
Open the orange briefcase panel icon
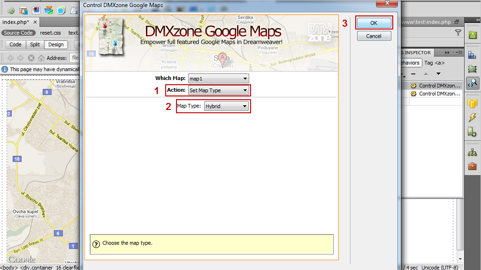[473, 166]
